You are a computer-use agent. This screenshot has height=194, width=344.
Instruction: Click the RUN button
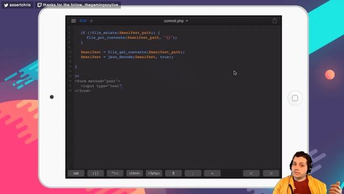(x=83, y=20)
